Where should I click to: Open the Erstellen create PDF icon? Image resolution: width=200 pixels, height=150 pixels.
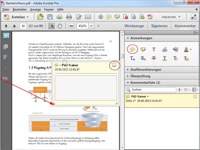click(7, 17)
